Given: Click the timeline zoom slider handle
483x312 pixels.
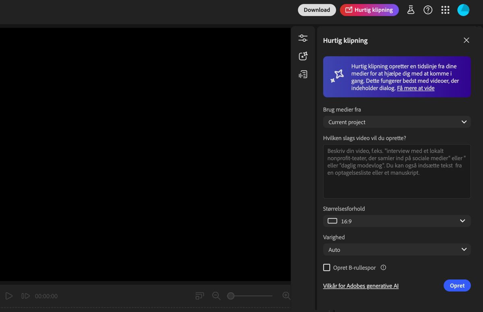Looking at the screenshot, I should click(x=230, y=295).
